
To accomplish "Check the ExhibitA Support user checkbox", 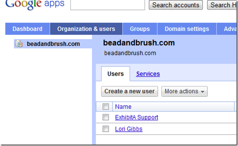I will [x=106, y=117].
